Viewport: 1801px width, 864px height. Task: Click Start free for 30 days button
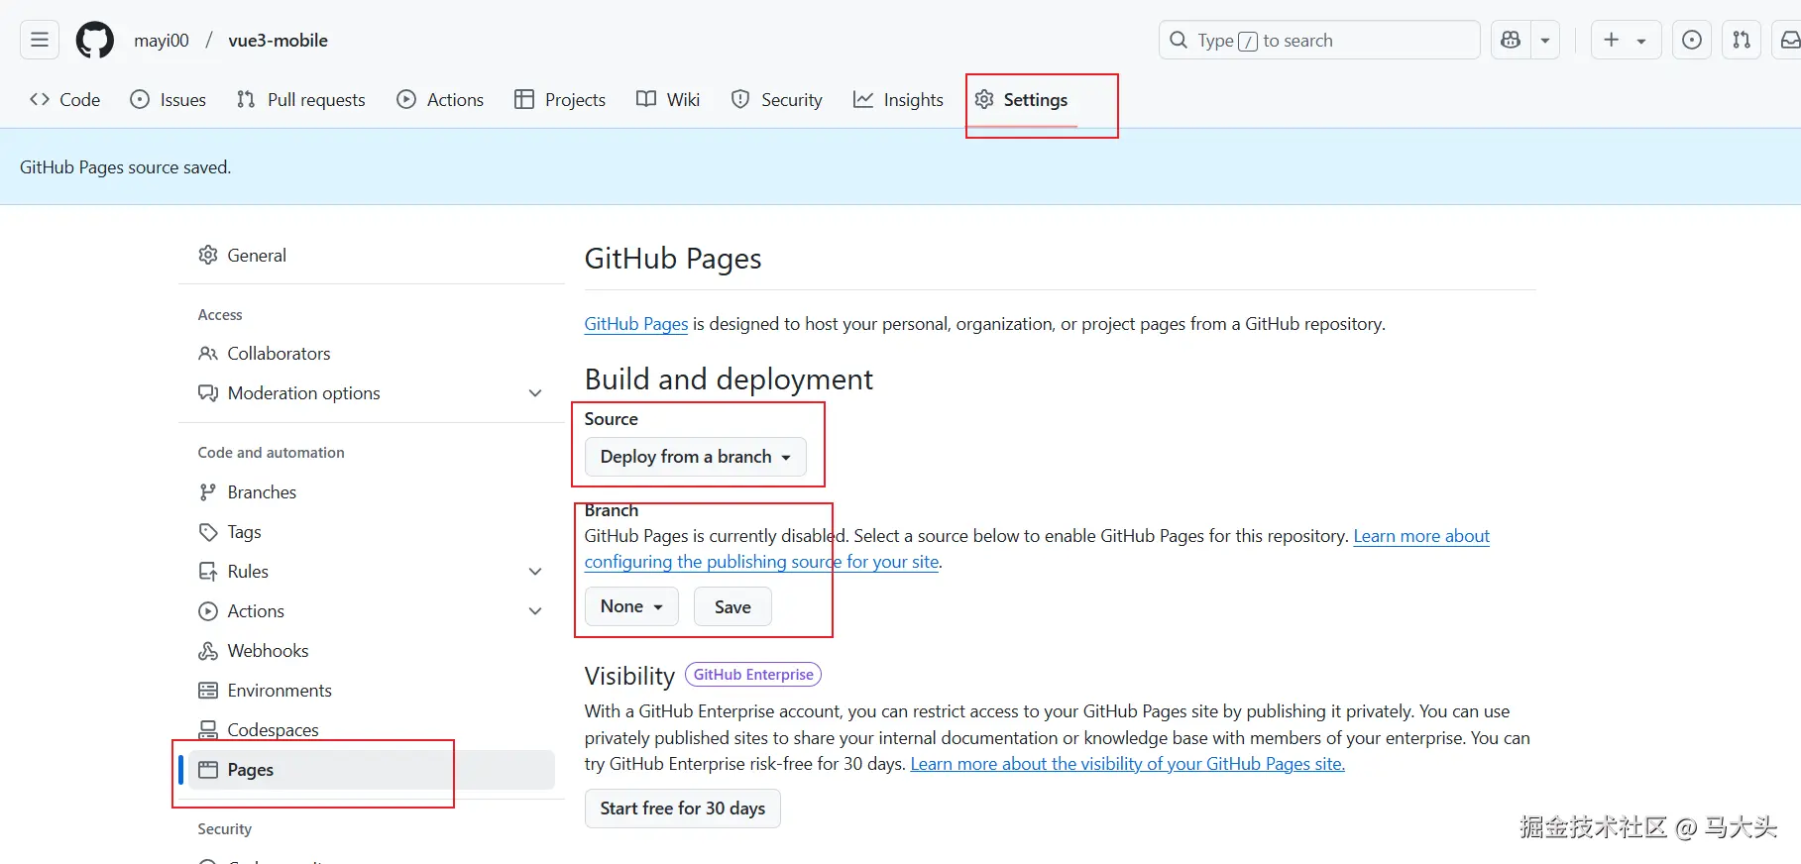point(682,809)
